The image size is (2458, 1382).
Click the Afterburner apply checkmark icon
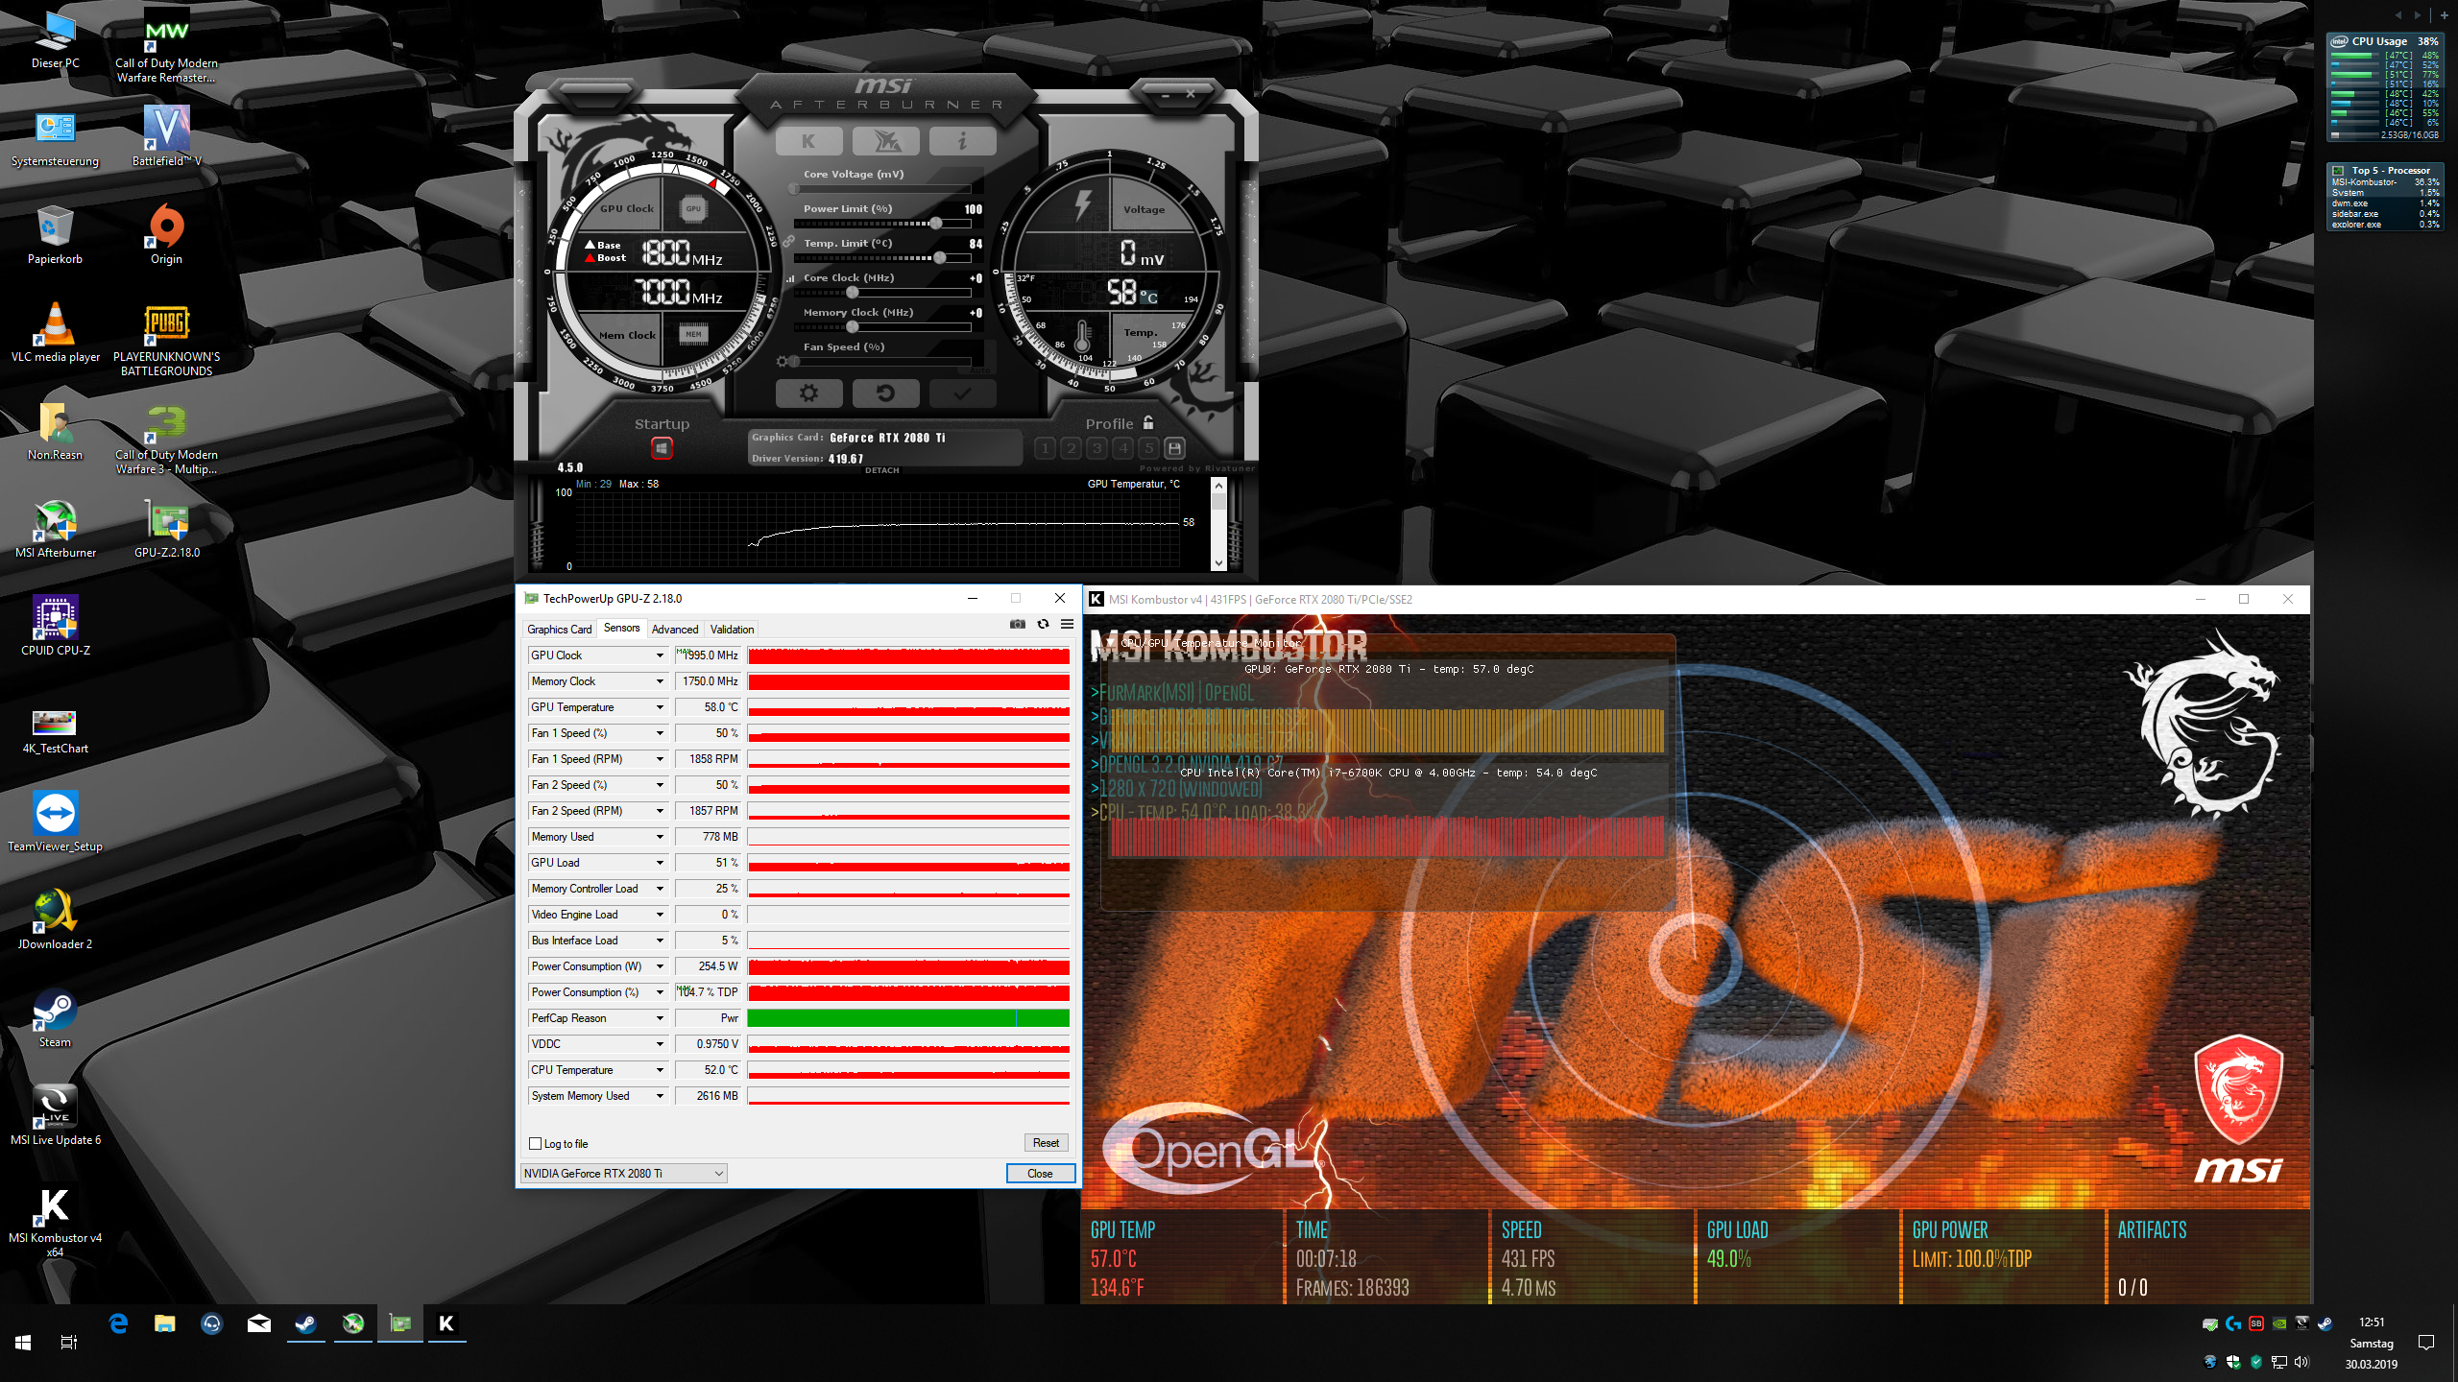coord(962,393)
